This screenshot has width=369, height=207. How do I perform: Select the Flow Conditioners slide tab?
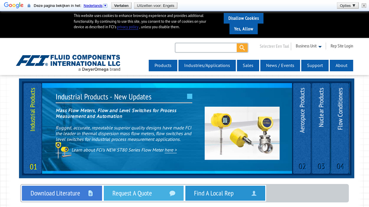tap(340, 128)
